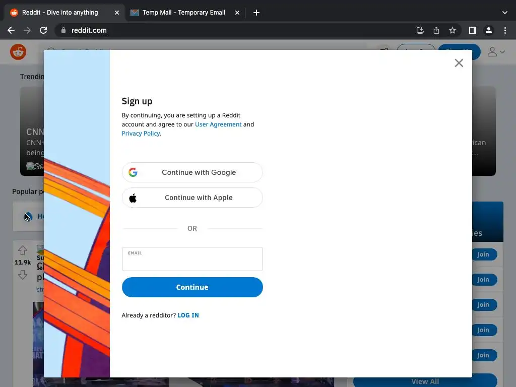The image size is (516, 387).
Task: Click the Apple logo icon
Action: pos(133,198)
